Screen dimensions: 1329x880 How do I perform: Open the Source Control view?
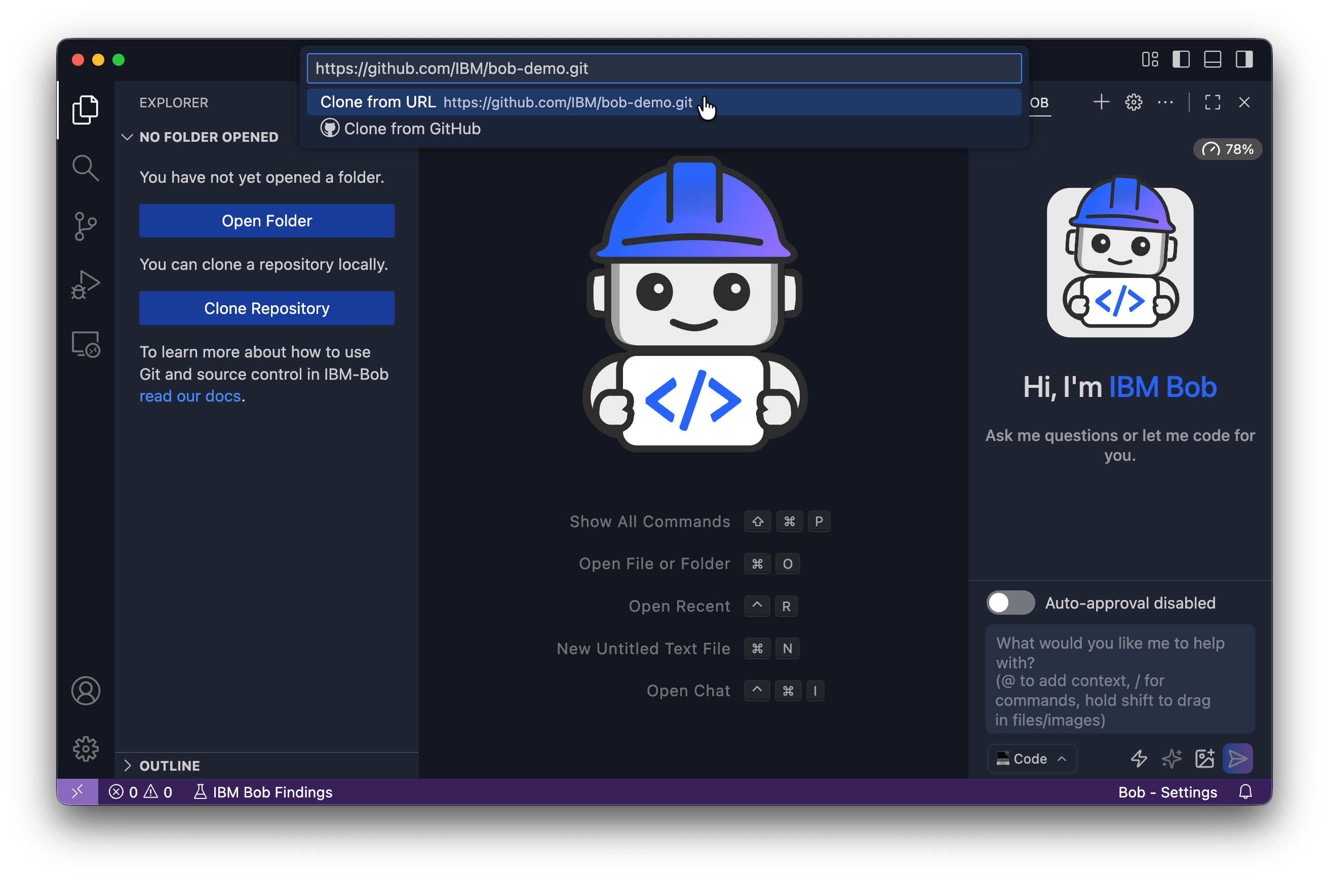tap(85, 226)
